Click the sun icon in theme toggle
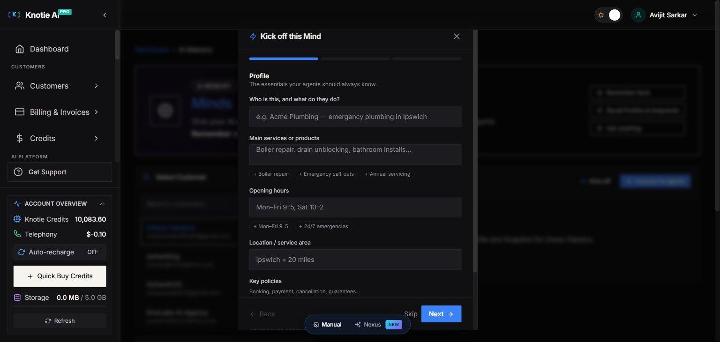This screenshot has width=720, height=342. click(x=601, y=15)
